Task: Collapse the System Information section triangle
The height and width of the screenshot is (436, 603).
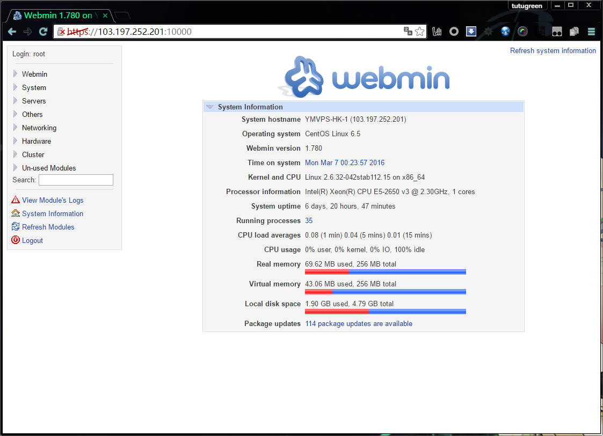Action: coord(209,107)
